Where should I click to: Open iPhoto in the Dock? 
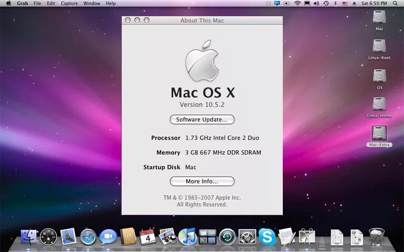(x=167, y=236)
